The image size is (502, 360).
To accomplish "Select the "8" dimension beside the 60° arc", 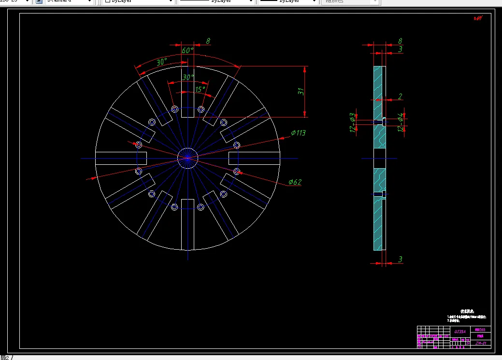I will (208, 41).
